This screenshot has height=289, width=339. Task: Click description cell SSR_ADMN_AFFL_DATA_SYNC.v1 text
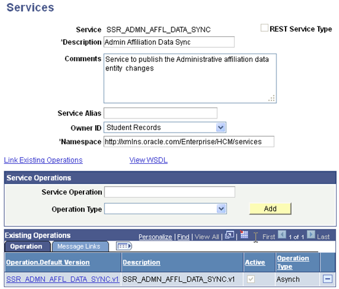pos(178,279)
